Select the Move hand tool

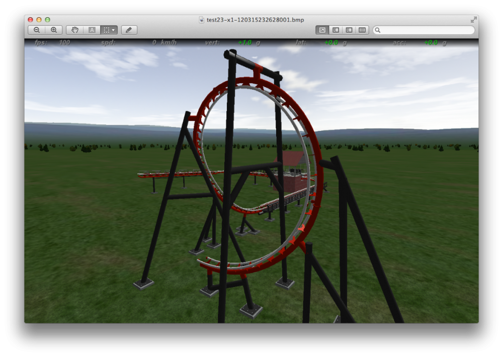pos(75,30)
